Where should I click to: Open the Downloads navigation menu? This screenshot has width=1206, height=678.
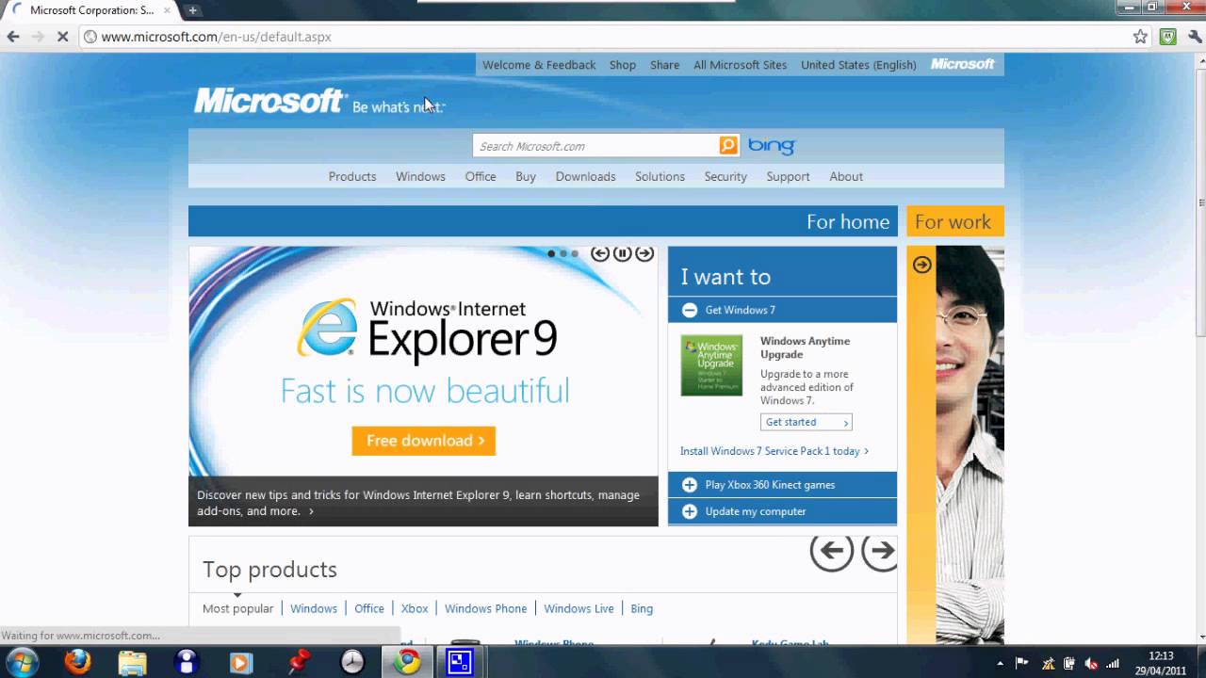(x=585, y=176)
